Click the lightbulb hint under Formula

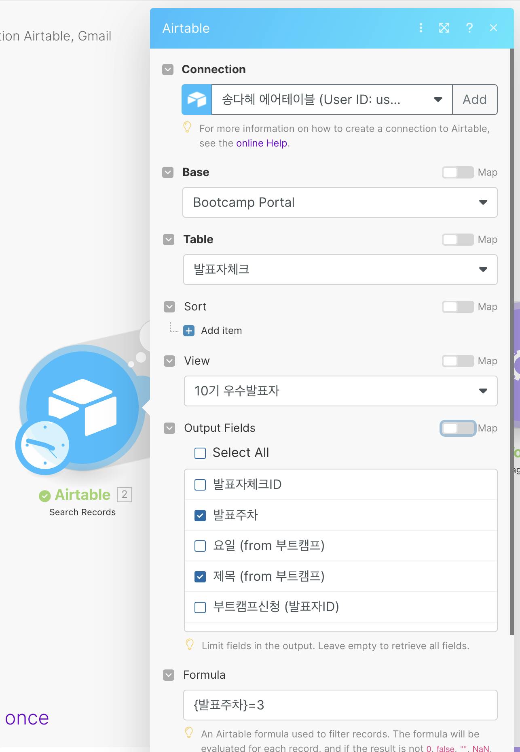coord(188,733)
